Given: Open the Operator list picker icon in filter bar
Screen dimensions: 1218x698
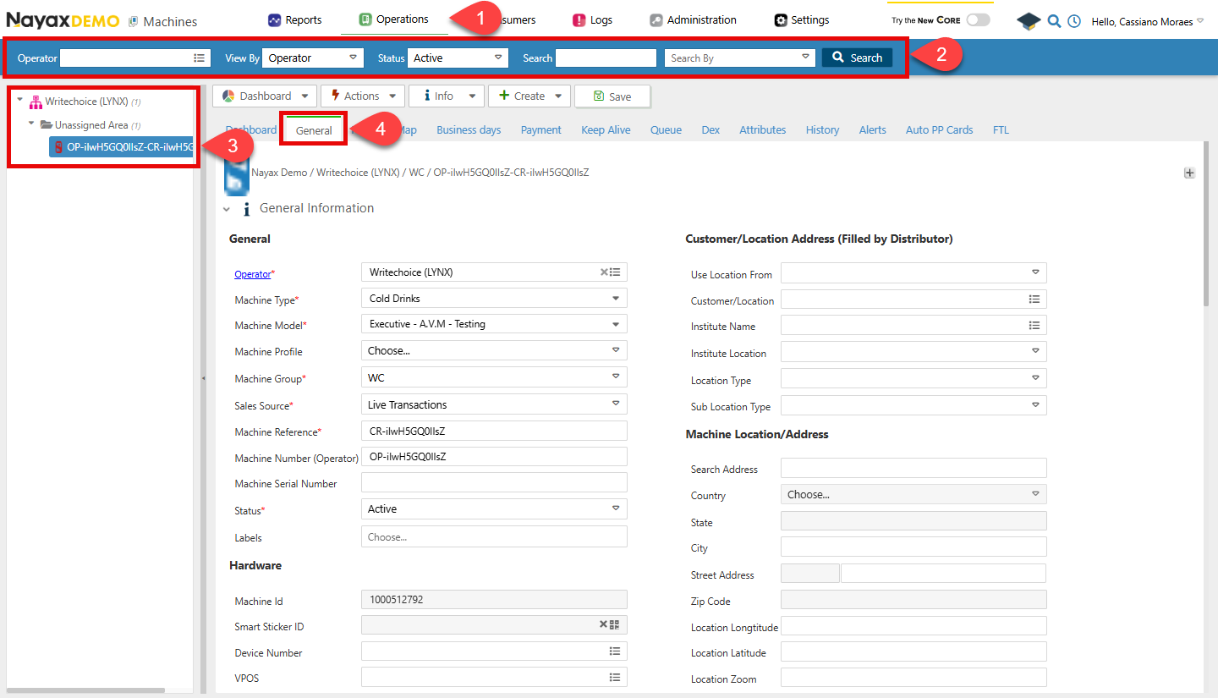Looking at the screenshot, I should tap(199, 58).
